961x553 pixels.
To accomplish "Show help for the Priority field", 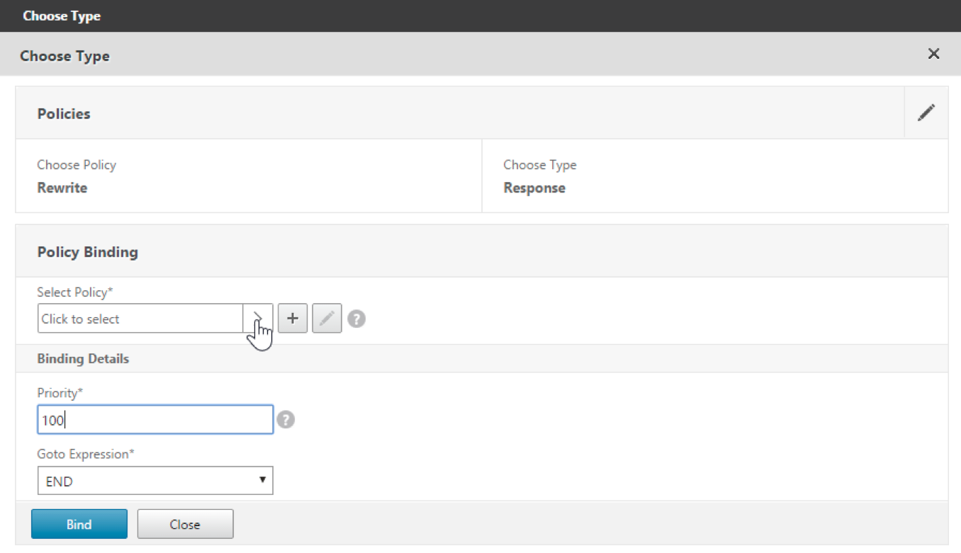I will [x=286, y=420].
